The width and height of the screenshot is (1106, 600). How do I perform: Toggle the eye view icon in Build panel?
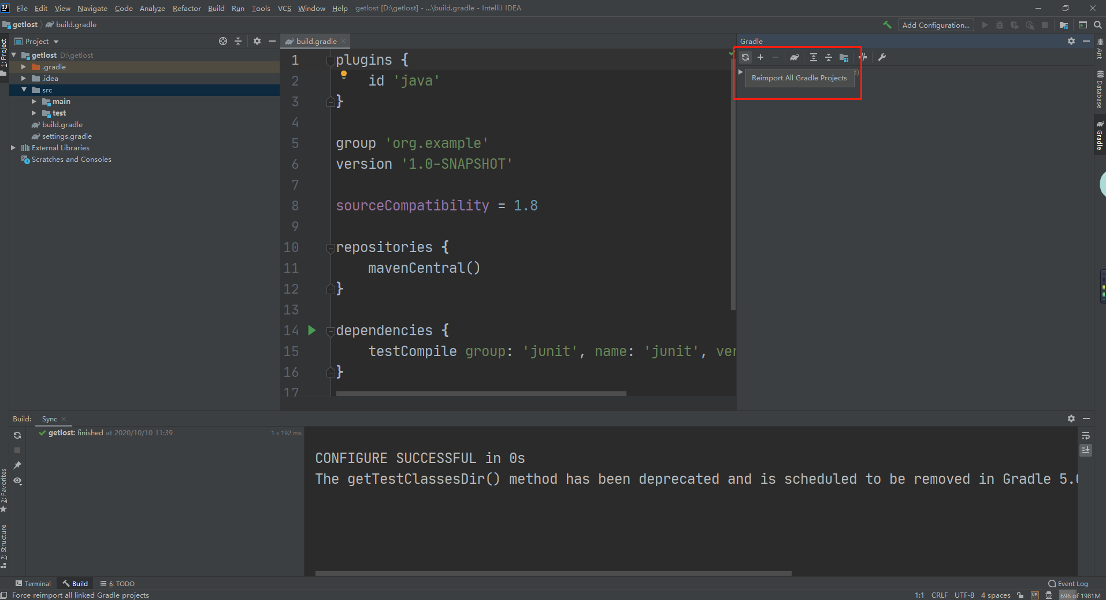(17, 481)
